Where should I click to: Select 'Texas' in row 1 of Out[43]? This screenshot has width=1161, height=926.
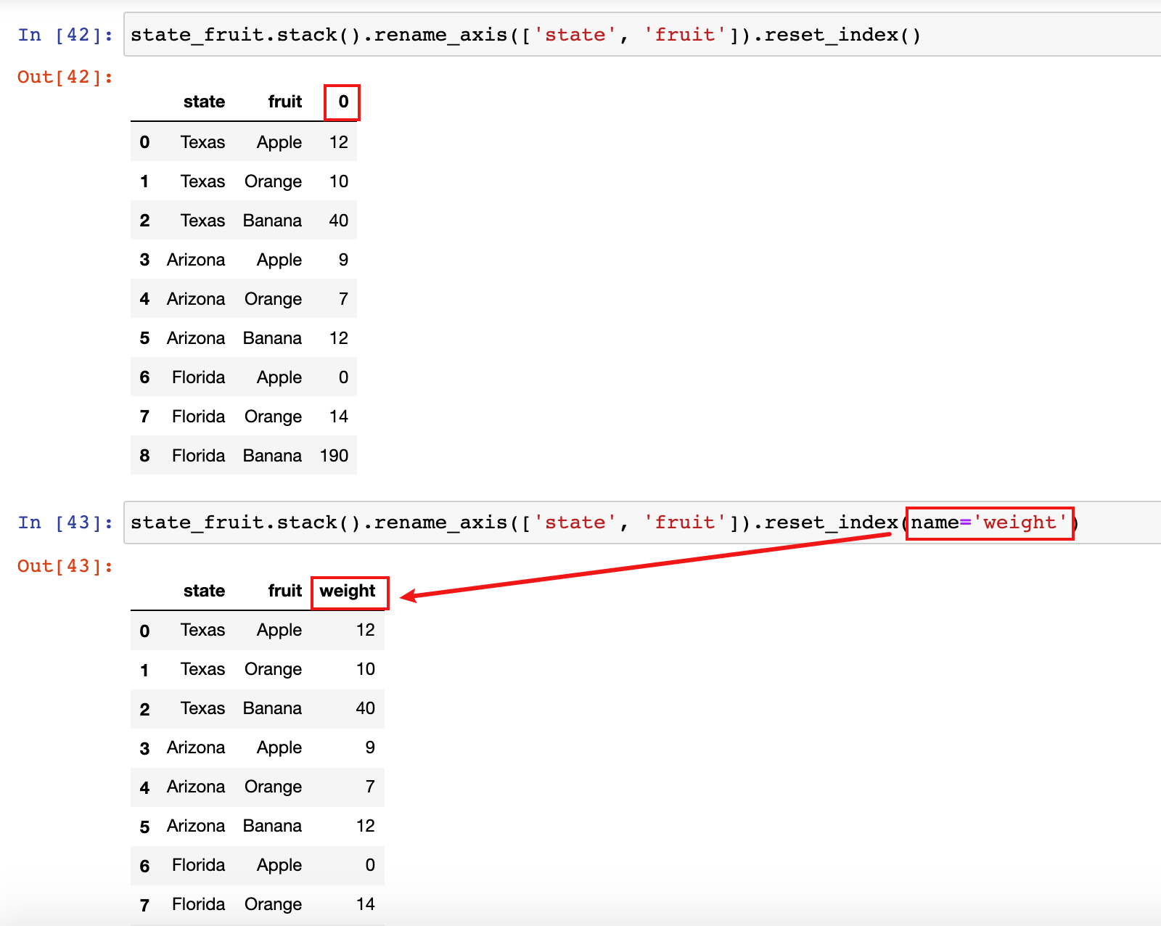tap(202, 669)
